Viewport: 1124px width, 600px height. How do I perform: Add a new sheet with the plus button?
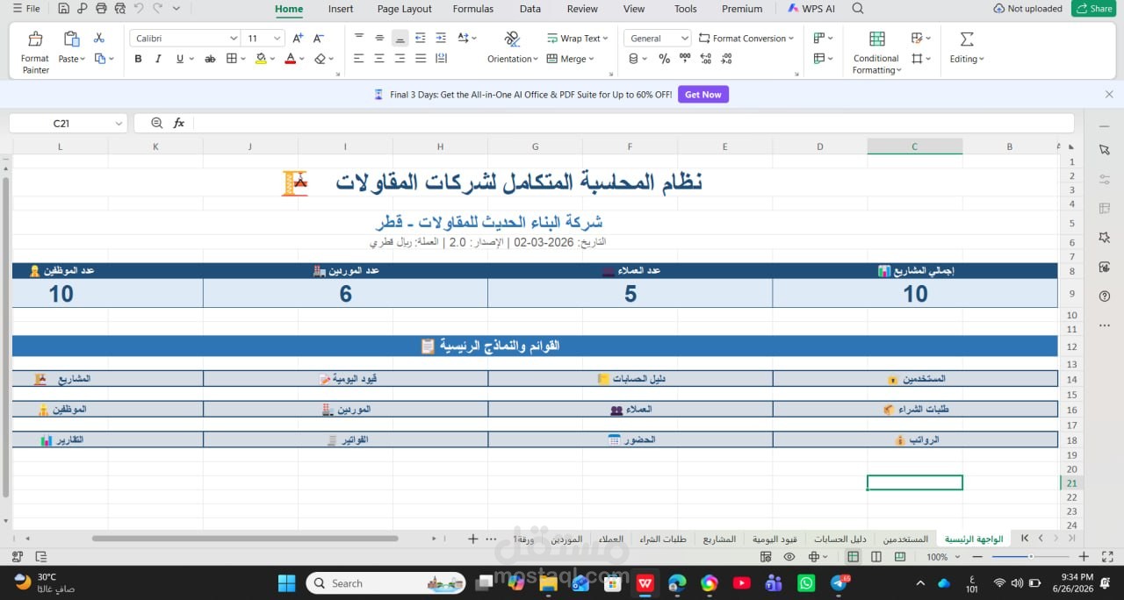472,539
